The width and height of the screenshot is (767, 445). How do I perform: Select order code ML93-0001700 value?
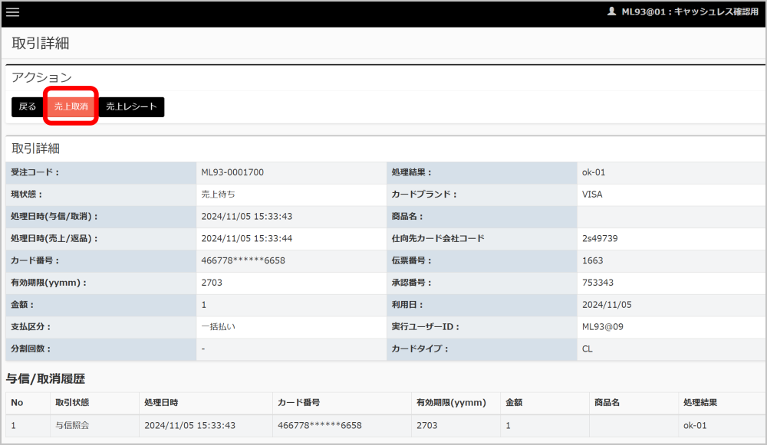coord(232,172)
